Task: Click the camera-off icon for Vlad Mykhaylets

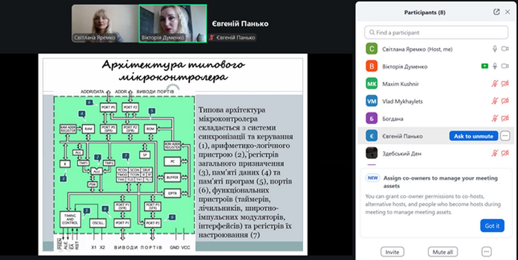Action: pyautogui.click(x=505, y=101)
